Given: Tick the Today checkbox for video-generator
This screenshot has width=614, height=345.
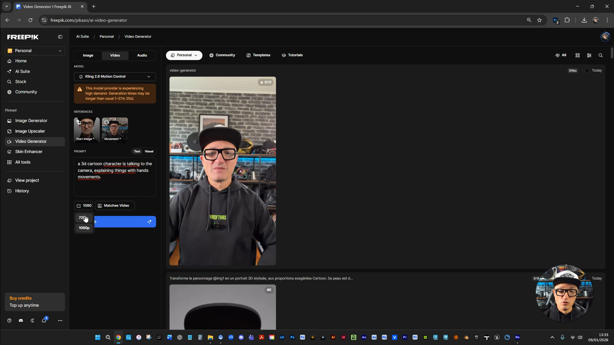Looking at the screenshot, I should click(x=587, y=71).
